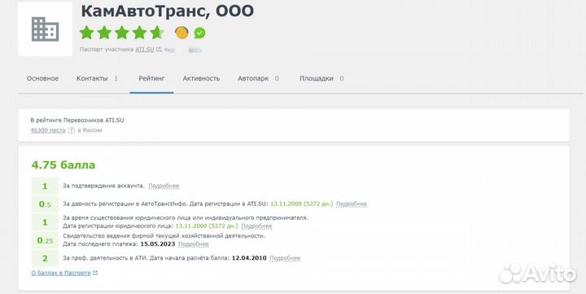Click the orange headset support badge icon

pos(181,33)
